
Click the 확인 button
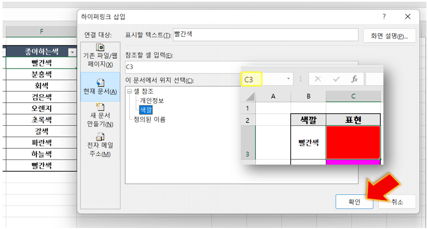pyautogui.click(x=354, y=202)
